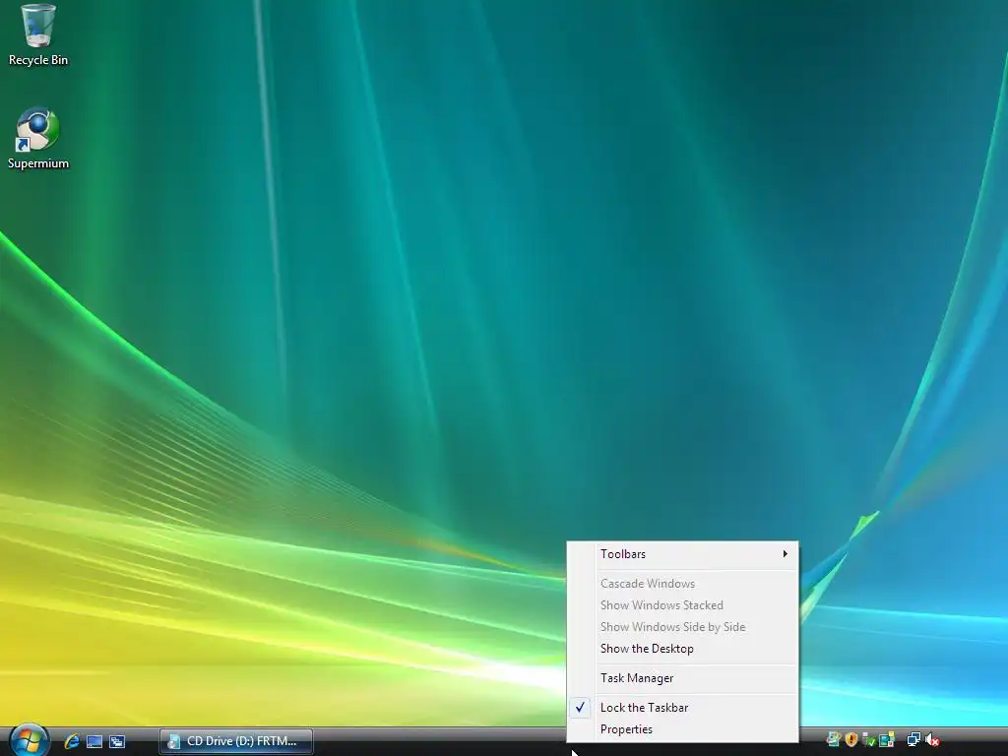Click the Cascade Windows entry
The width and height of the screenshot is (1008, 756).
[x=683, y=584]
